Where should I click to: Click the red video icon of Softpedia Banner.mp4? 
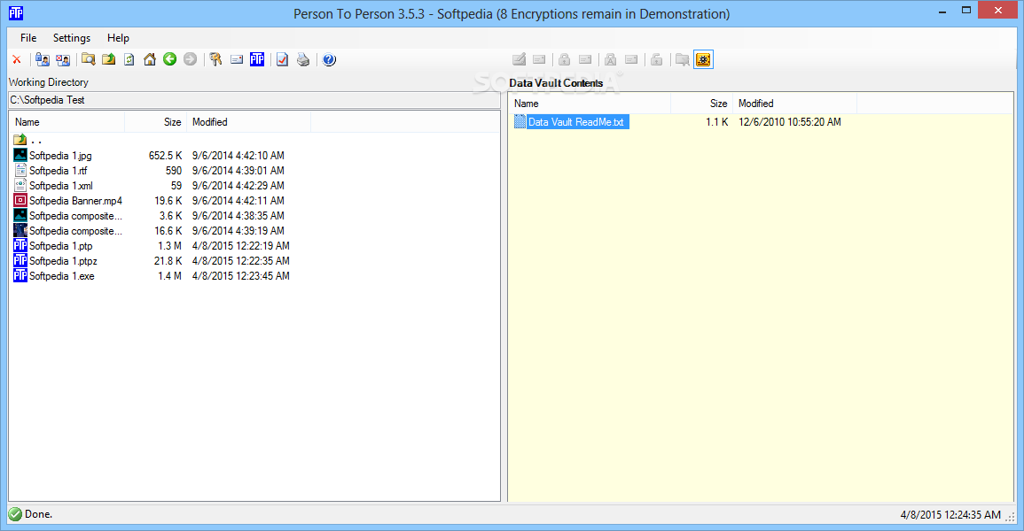(x=20, y=201)
